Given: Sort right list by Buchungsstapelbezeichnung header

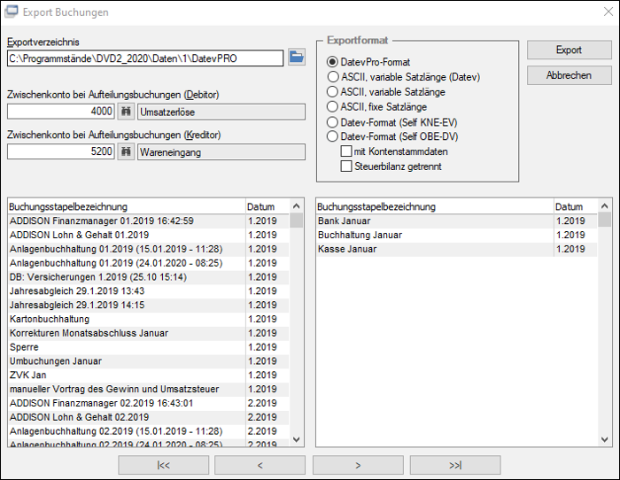Looking at the screenshot, I should [435, 206].
